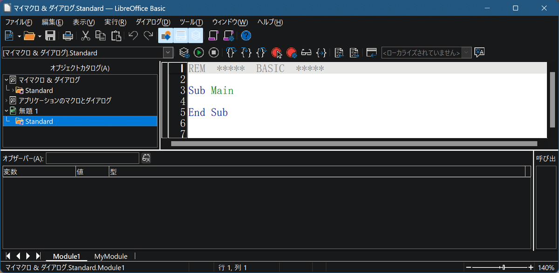Collapse the 無題 1 tree node
Screen dimensions: 559x273
[7, 111]
